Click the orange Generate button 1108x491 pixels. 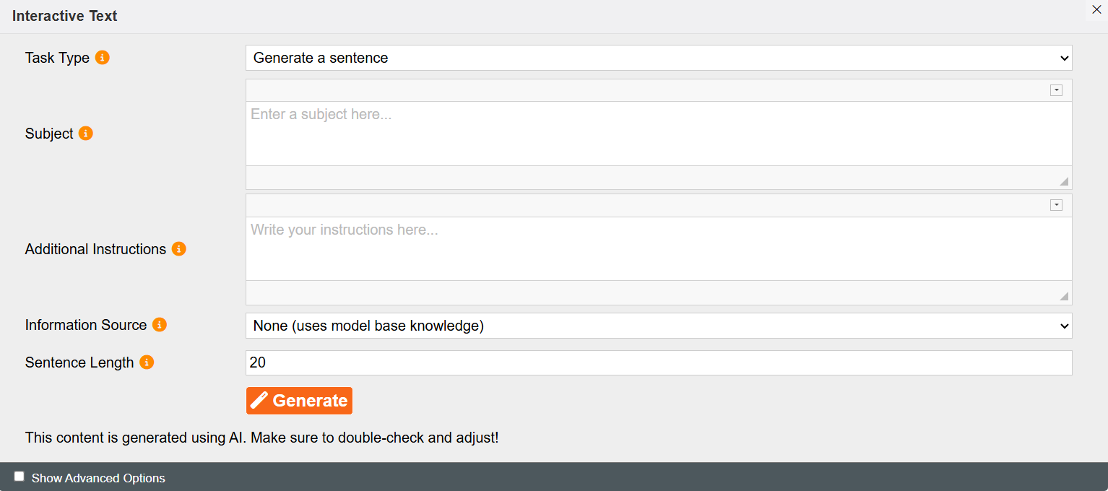(x=299, y=401)
